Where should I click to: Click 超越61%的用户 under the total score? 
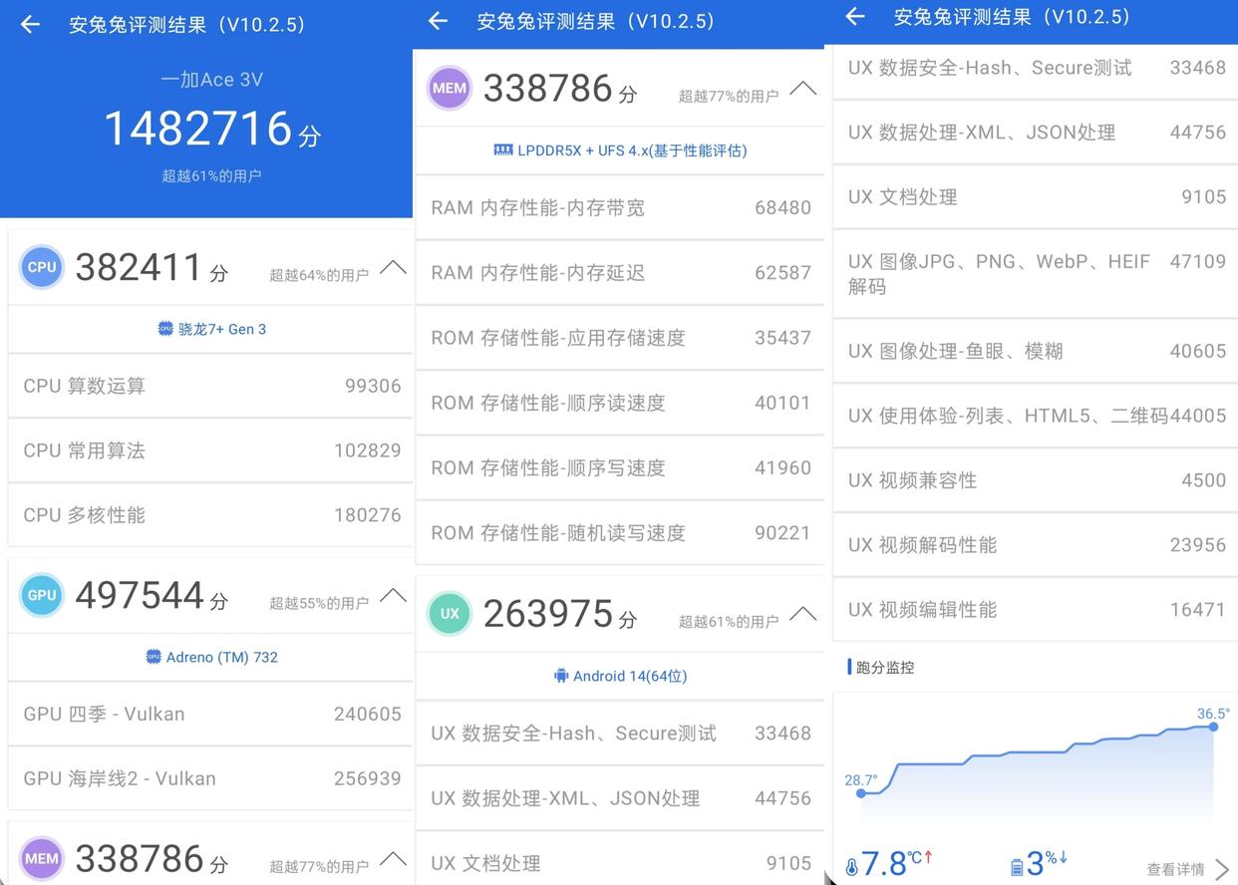click(211, 175)
